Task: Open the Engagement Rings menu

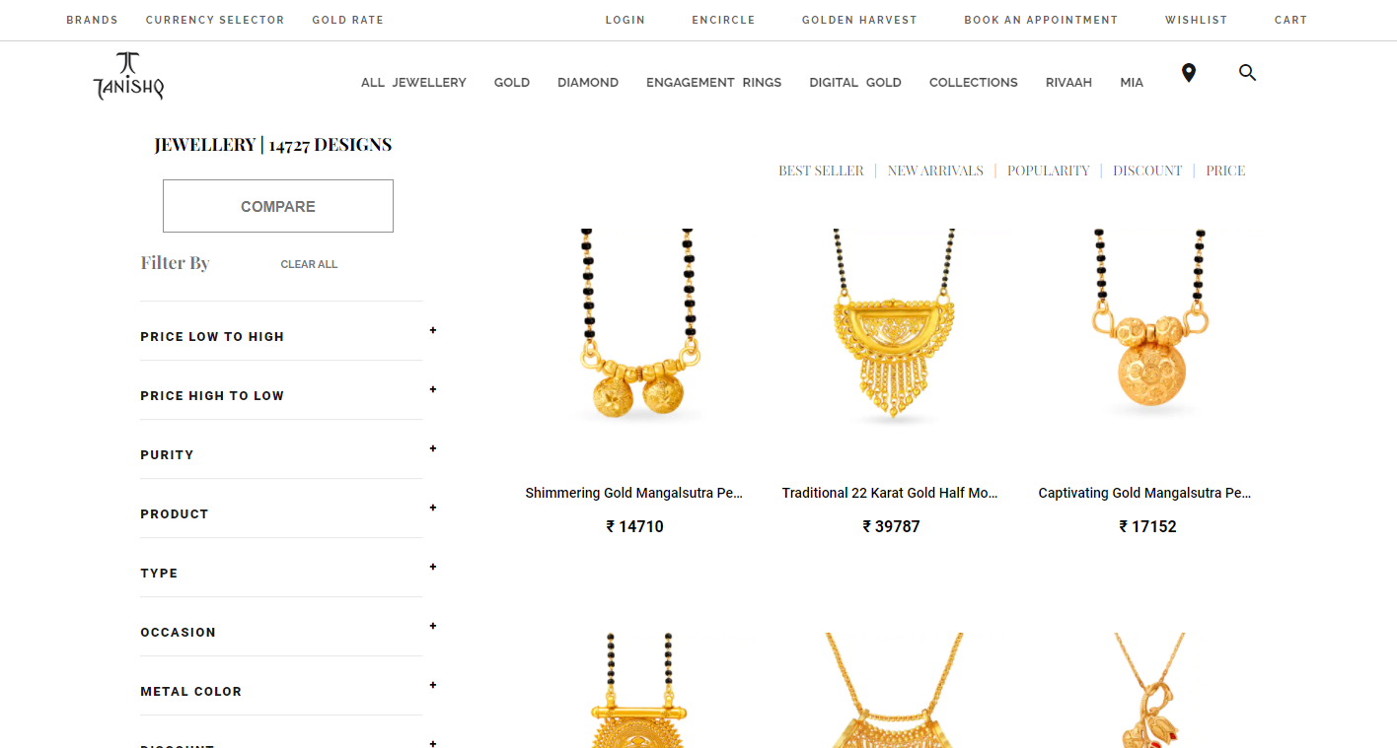Action: 713,83
